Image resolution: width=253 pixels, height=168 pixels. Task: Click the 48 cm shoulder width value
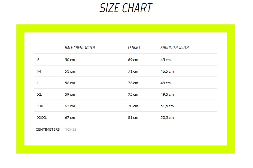coord(165,83)
